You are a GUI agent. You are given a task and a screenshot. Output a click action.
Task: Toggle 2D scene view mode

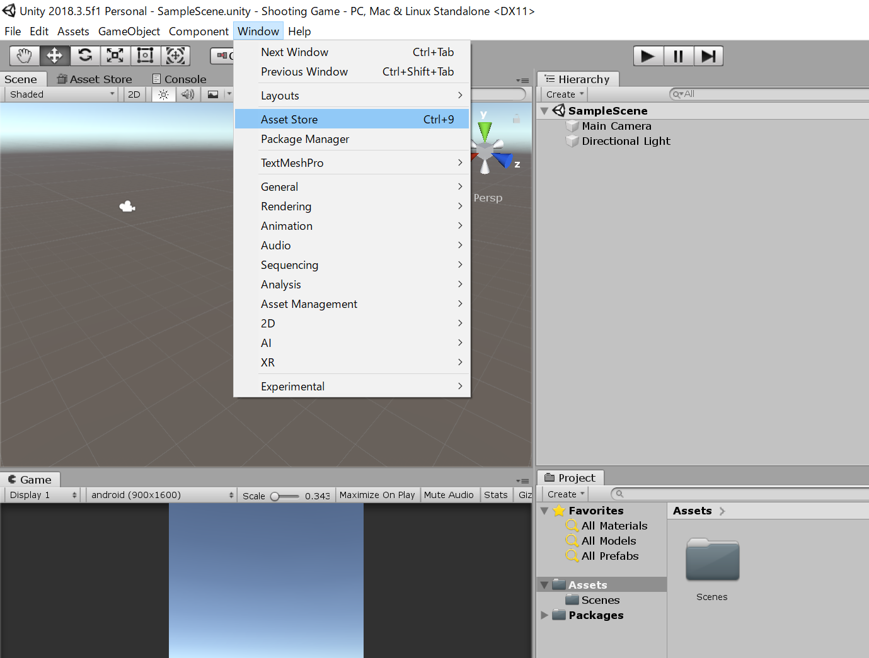point(134,94)
